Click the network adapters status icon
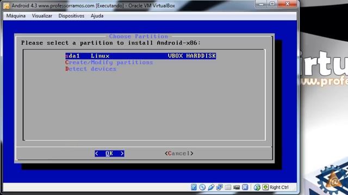This screenshot has height=195, width=348. [x=220, y=187]
